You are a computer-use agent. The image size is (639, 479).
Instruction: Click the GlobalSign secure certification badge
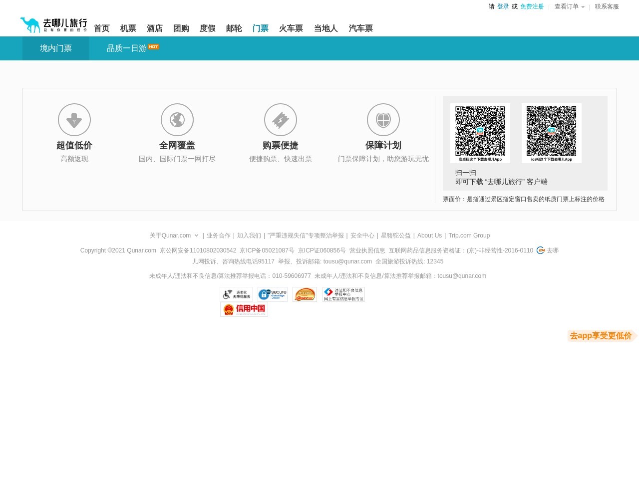[x=272, y=294]
